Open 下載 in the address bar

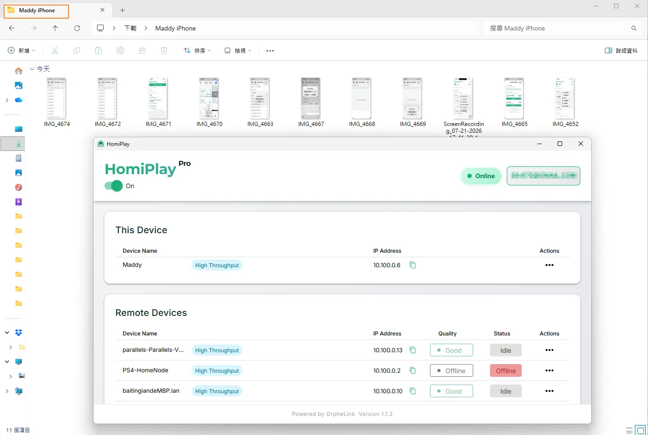[x=130, y=28]
